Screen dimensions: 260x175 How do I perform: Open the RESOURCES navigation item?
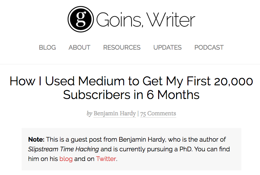(x=122, y=47)
